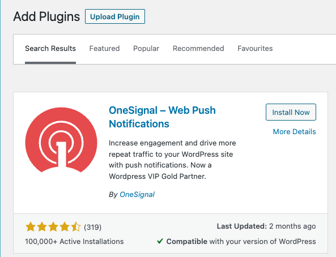Click the 100,000+ Active Installations text

tap(74, 241)
